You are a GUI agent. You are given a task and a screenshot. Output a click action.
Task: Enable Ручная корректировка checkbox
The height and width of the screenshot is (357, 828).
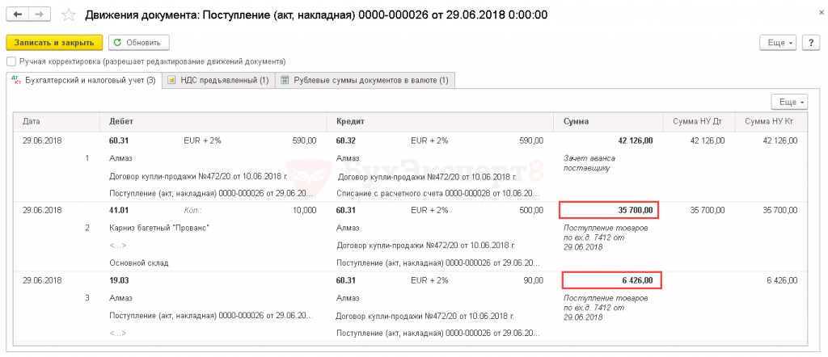point(11,61)
